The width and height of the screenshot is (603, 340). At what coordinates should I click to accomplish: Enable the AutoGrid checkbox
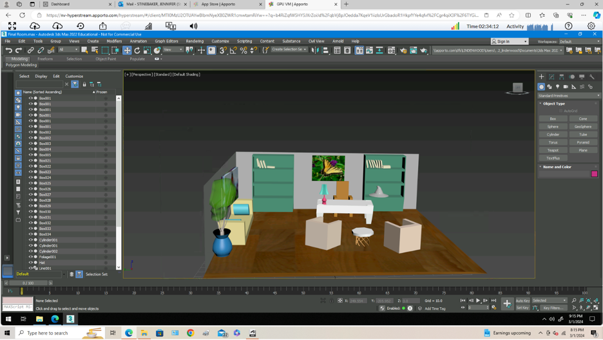tap(561, 111)
